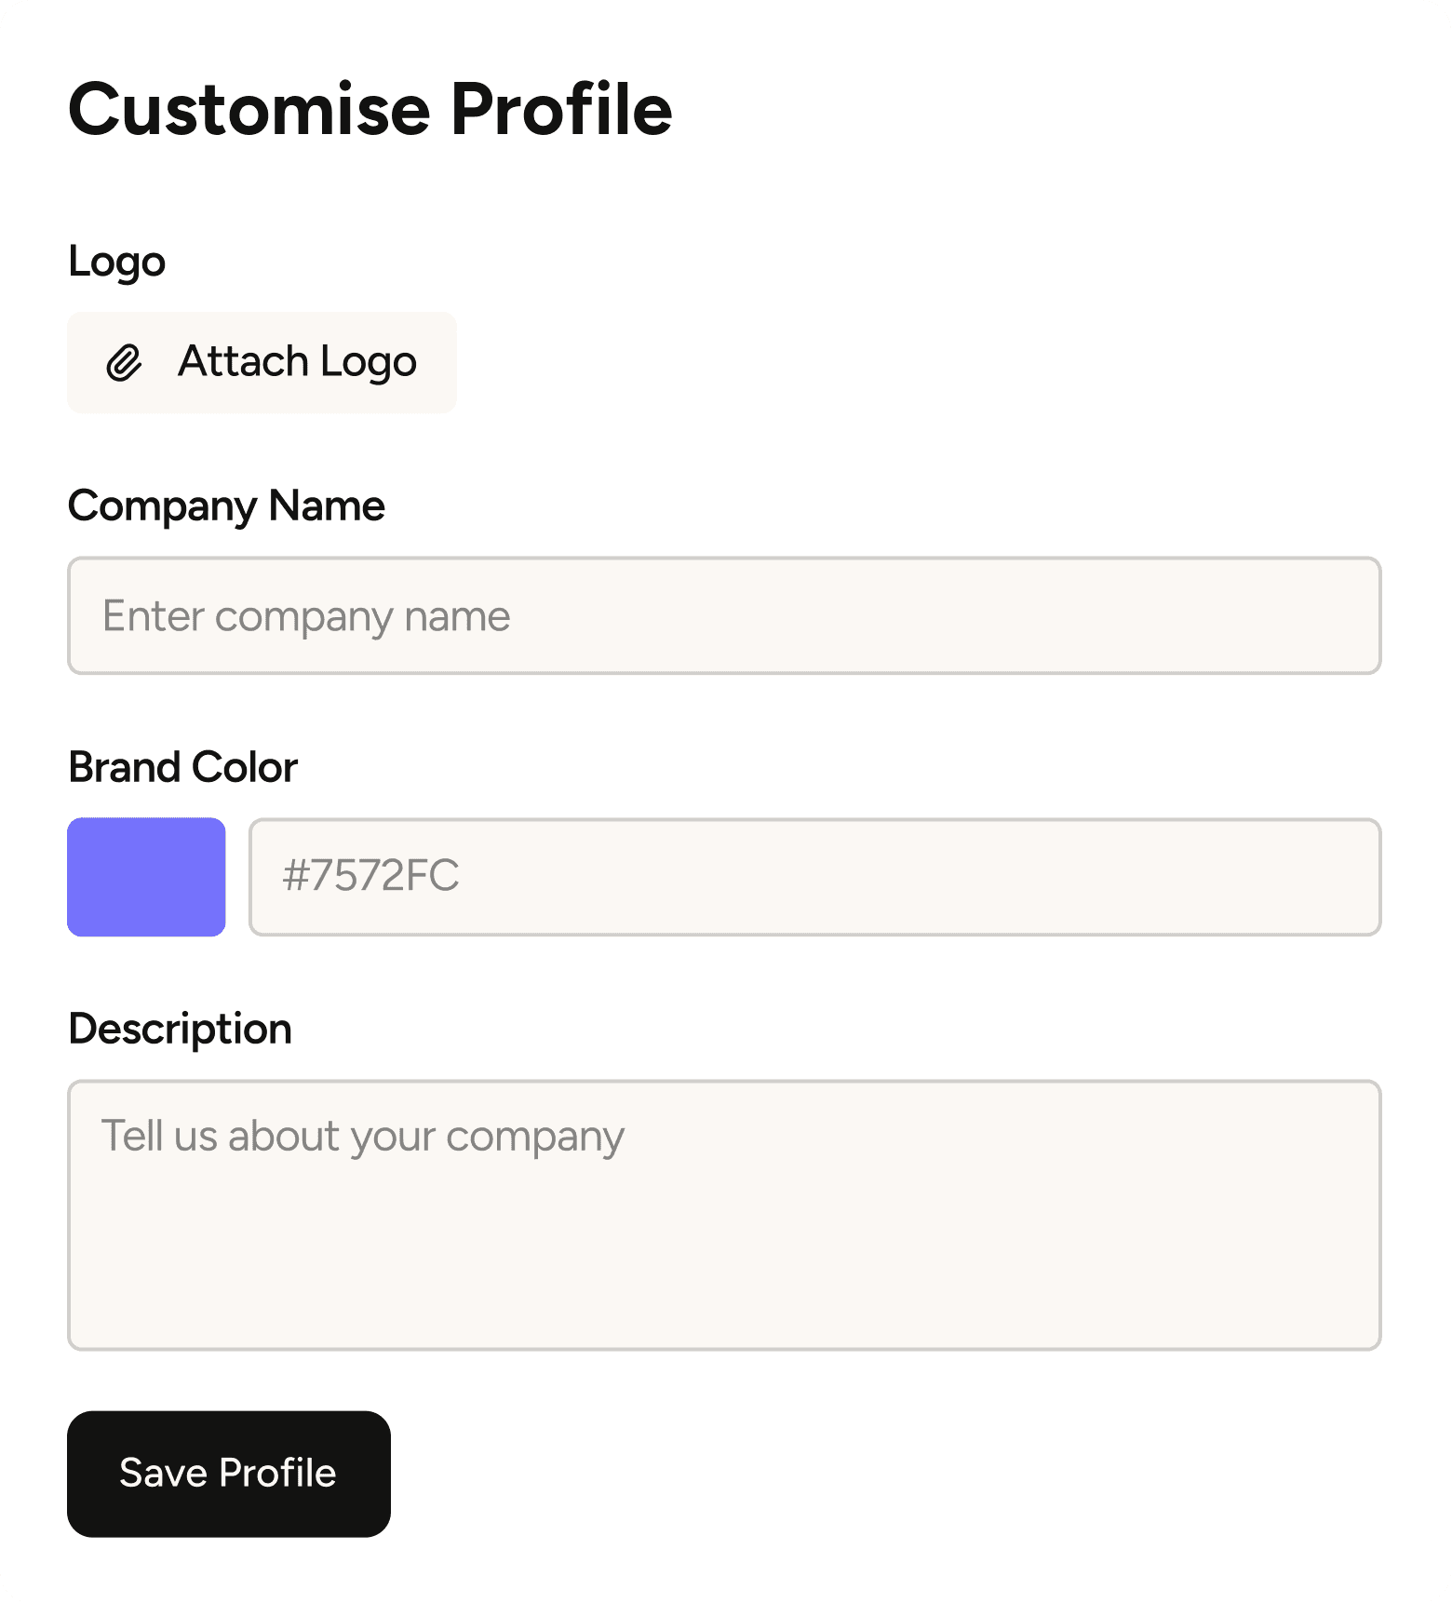Open the purple brand color swatch
This screenshot has width=1452, height=1603.
tap(146, 877)
